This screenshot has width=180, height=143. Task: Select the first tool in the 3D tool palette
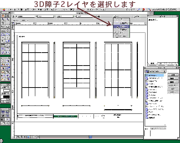3,61
